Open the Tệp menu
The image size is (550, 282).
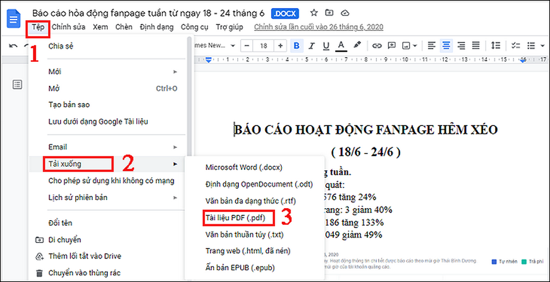click(38, 27)
